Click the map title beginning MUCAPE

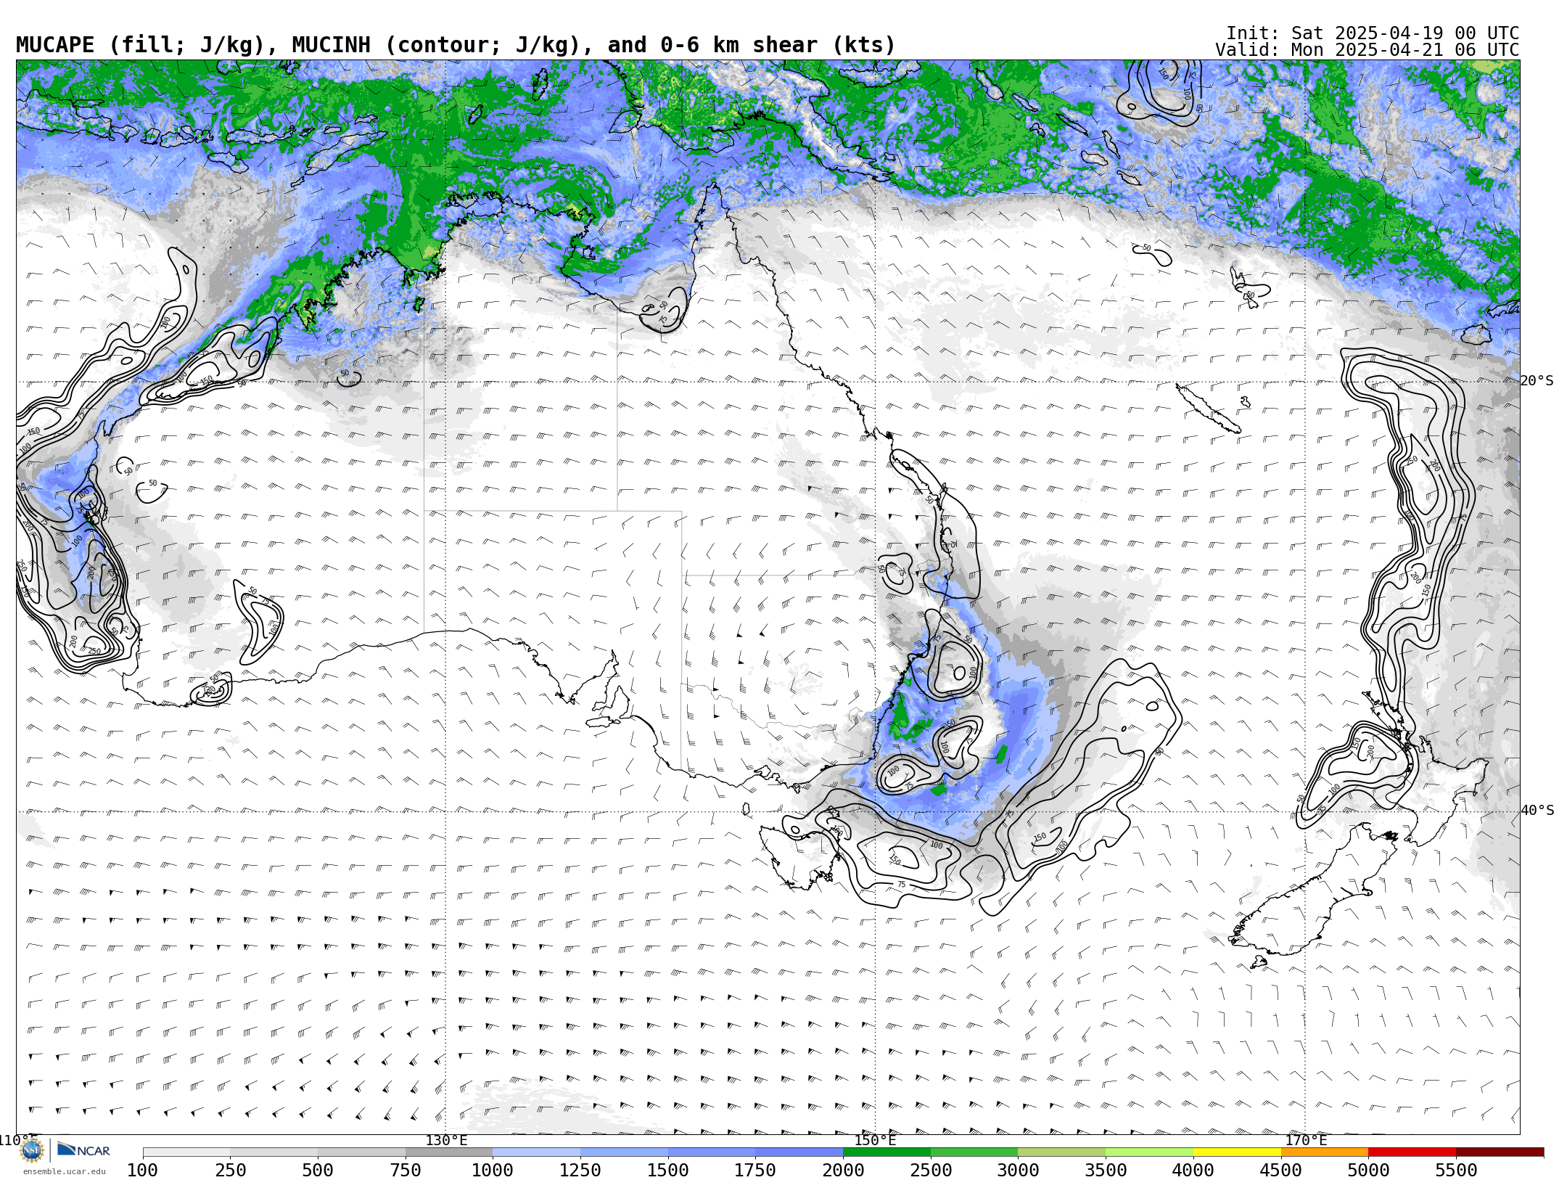pyautogui.click(x=456, y=45)
